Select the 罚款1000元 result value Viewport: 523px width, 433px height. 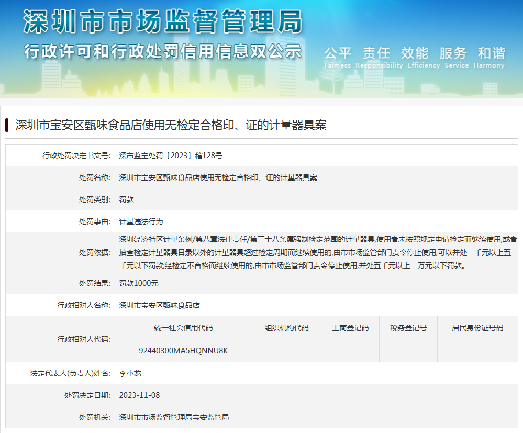[139, 283]
